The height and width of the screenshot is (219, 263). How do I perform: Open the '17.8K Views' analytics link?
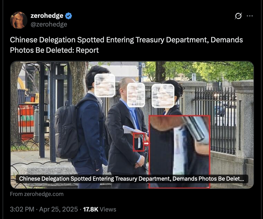[x=100, y=209]
